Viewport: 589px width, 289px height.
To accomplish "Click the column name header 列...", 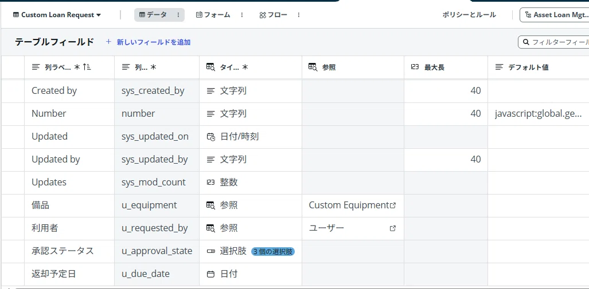I will click(x=157, y=68).
